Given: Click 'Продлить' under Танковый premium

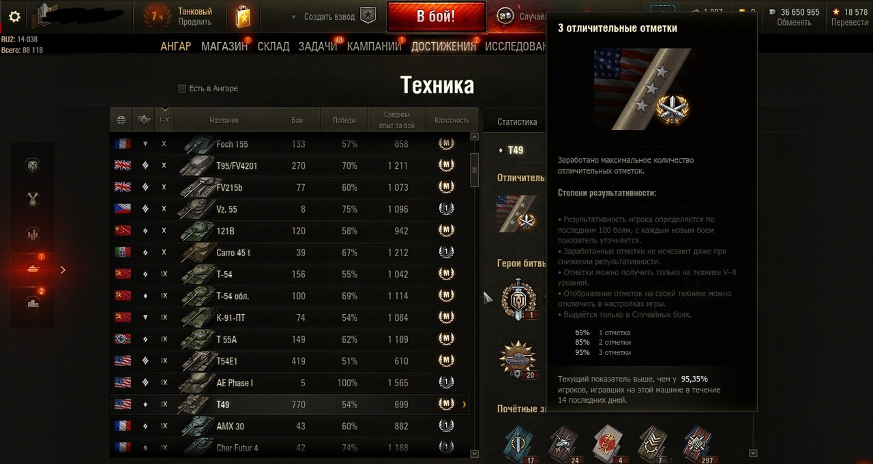Looking at the screenshot, I should [x=195, y=22].
